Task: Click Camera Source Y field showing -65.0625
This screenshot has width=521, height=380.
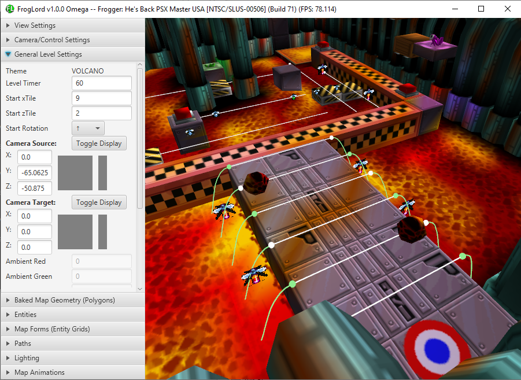Action: (x=35, y=172)
